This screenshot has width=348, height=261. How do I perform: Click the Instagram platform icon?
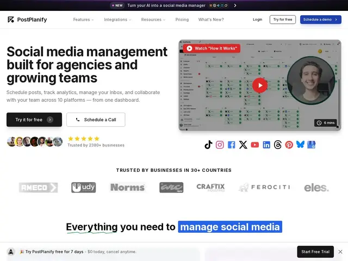[x=220, y=145]
